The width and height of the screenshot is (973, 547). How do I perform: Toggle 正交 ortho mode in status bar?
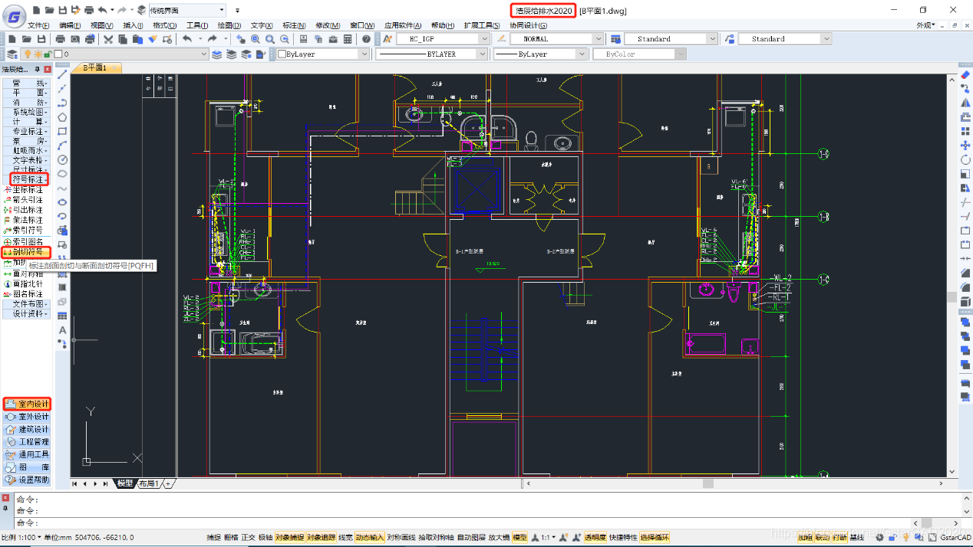[248, 538]
